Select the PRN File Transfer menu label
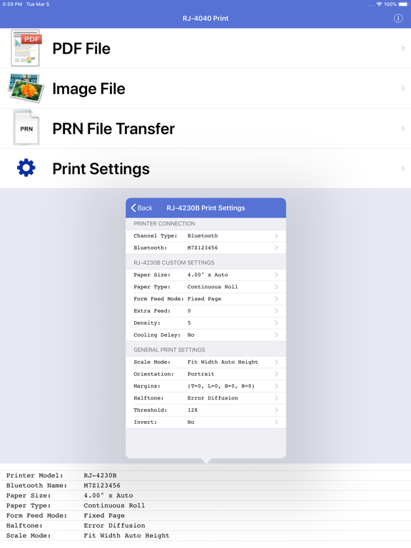Image resolution: width=411 pixels, height=548 pixels. coord(113,128)
